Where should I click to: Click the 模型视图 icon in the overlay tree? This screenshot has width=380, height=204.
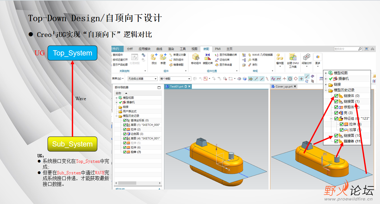tap(331, 73)
